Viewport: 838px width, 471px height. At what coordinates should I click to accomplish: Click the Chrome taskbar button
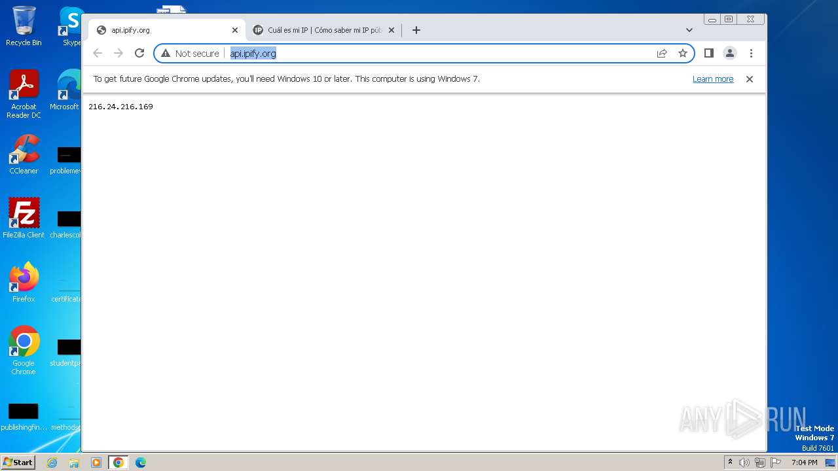[x=118, y=462]
